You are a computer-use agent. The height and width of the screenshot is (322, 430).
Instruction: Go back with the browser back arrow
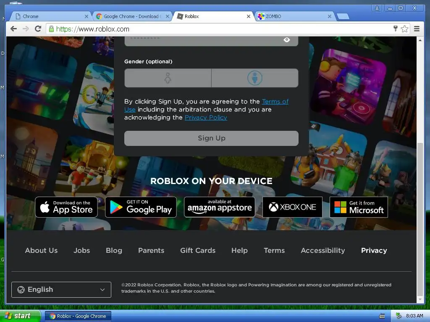pos(13,29)
